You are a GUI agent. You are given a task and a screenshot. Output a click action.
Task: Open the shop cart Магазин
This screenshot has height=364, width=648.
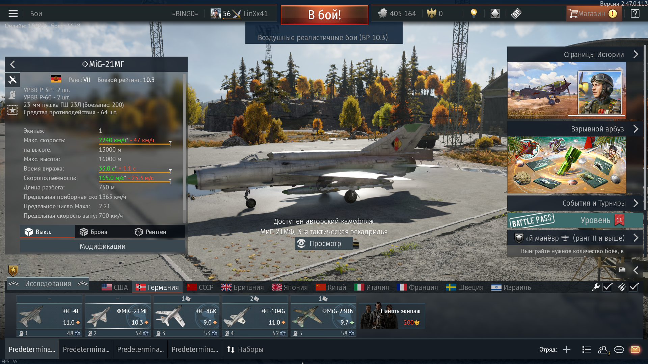point(594,13)
